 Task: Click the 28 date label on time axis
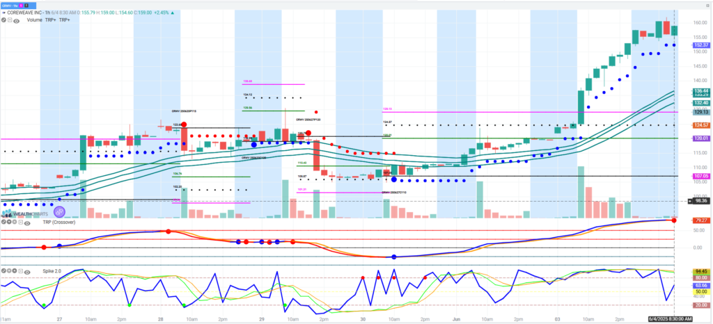[x=161, y=319]
